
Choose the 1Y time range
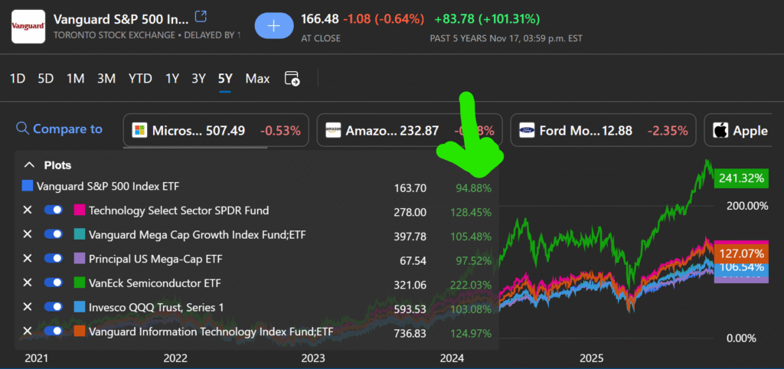tap(172, 79)
